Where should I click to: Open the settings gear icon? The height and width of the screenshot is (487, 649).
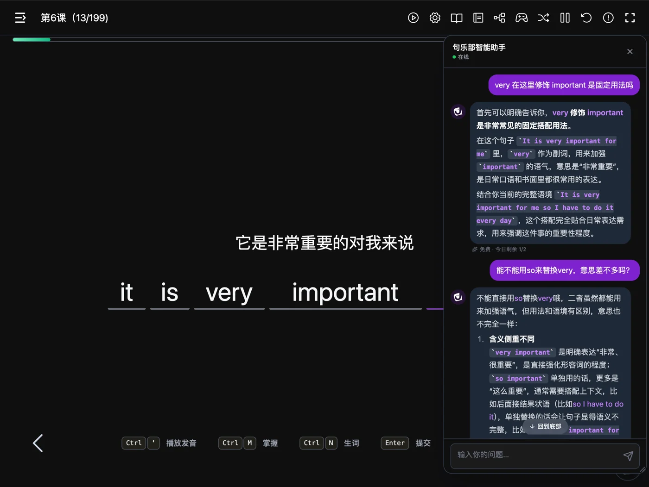(x=435, y=18)
